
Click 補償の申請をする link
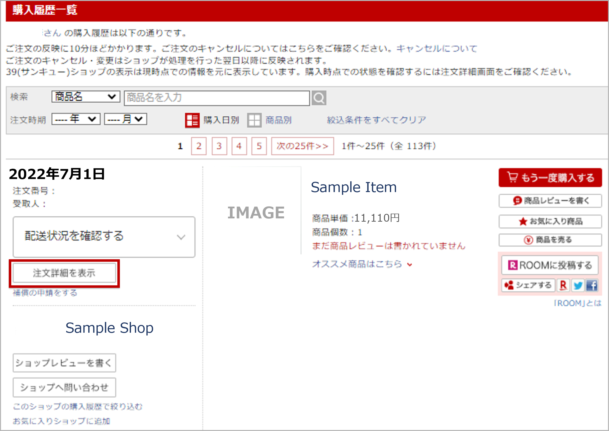[45, 293]
